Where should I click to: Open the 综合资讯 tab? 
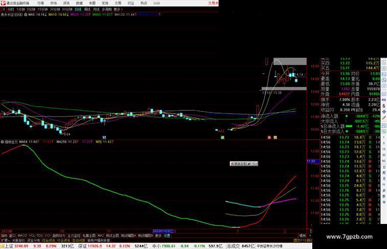pos(49,240)
